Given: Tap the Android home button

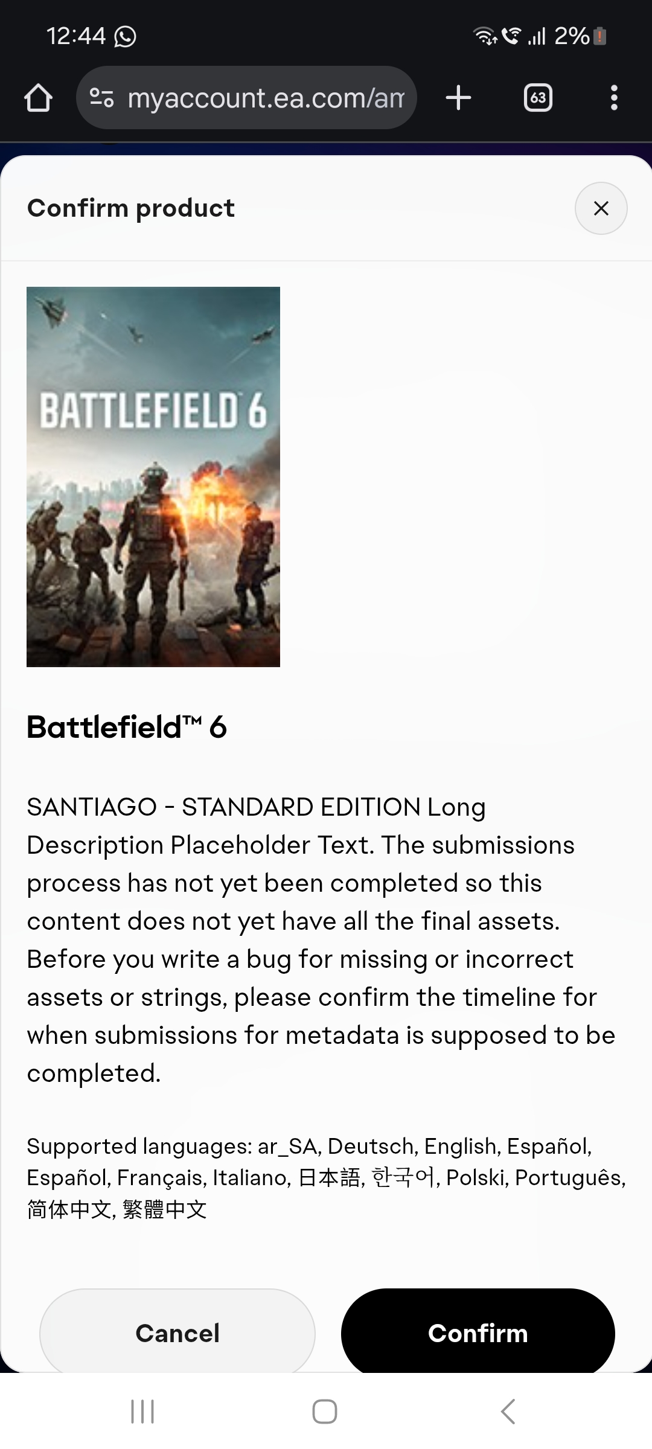Looking at the screenshot, I should point(325,1412).
